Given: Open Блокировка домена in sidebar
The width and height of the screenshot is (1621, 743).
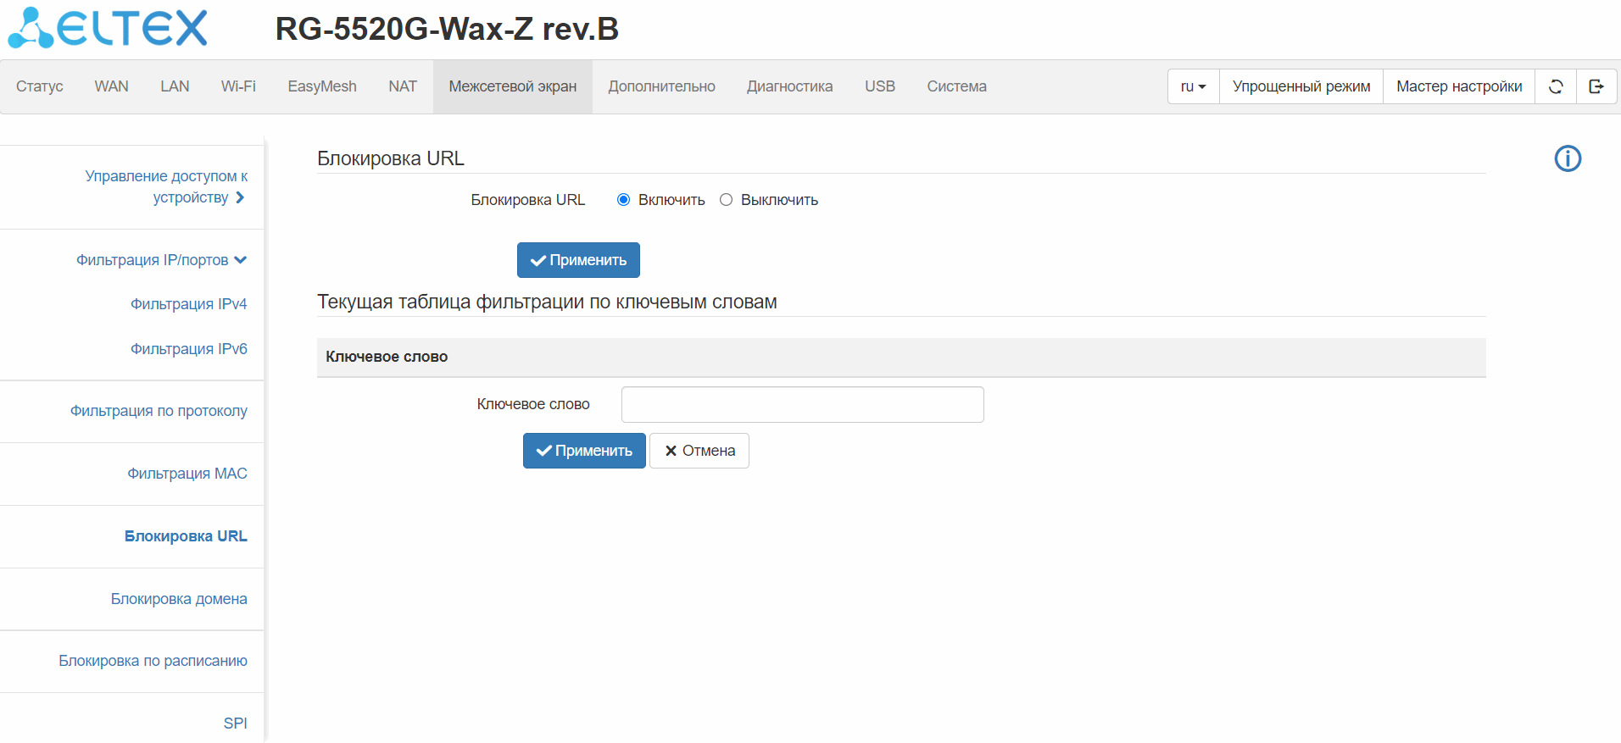Looking at the screenshot, I should [x=179, y=599].
